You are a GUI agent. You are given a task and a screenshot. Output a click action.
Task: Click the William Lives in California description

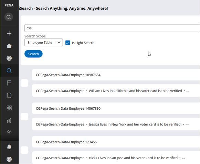135,91
